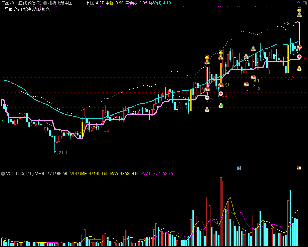Click the blue 财 badge

[x=239, y=168]
